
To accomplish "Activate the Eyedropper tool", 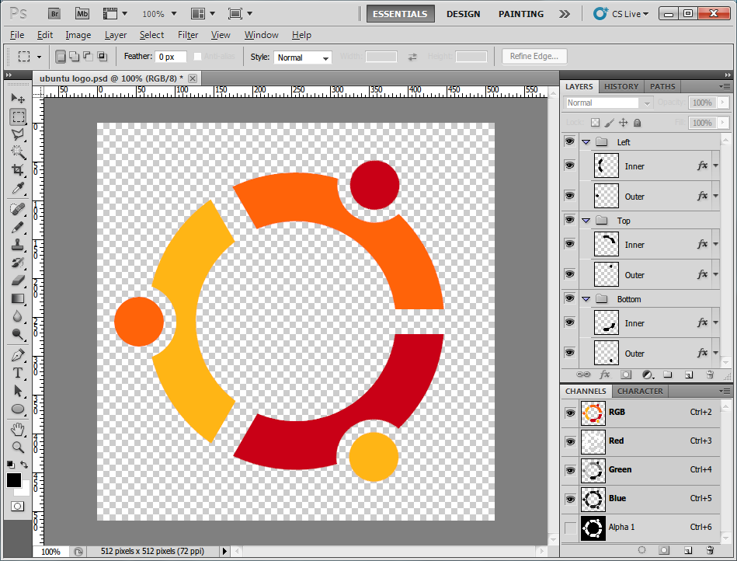I will click(x=18, y=189).
